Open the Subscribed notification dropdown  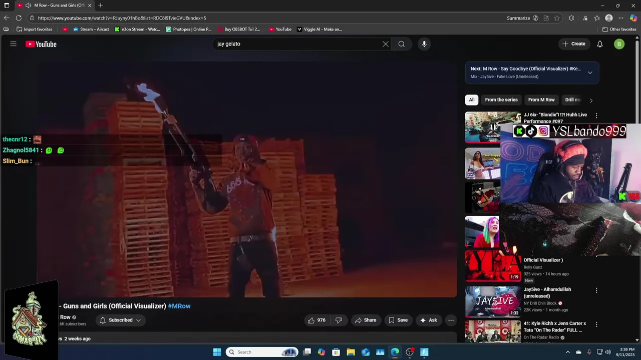click(x=120, y=320)
